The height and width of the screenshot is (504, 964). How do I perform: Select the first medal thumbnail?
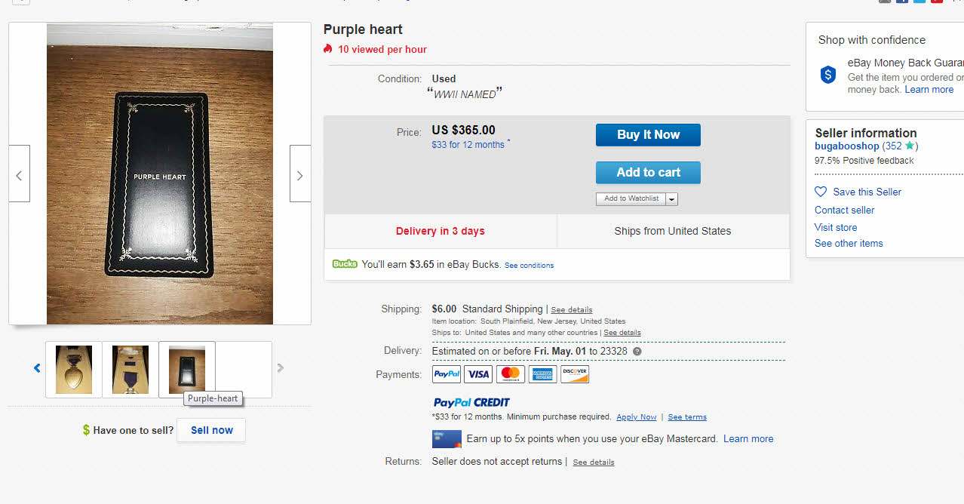tap(74, 369)
